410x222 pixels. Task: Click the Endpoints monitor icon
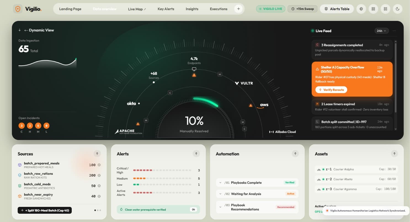194,69
